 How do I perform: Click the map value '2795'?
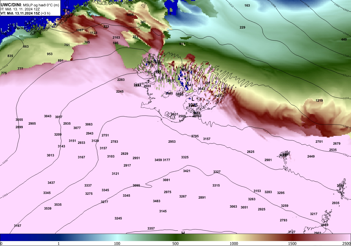(x=195, y=136)
